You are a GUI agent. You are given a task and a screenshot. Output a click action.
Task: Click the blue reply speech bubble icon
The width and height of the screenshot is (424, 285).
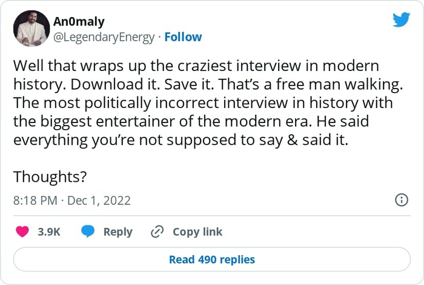pyautogui.click(x=88, y=232)
